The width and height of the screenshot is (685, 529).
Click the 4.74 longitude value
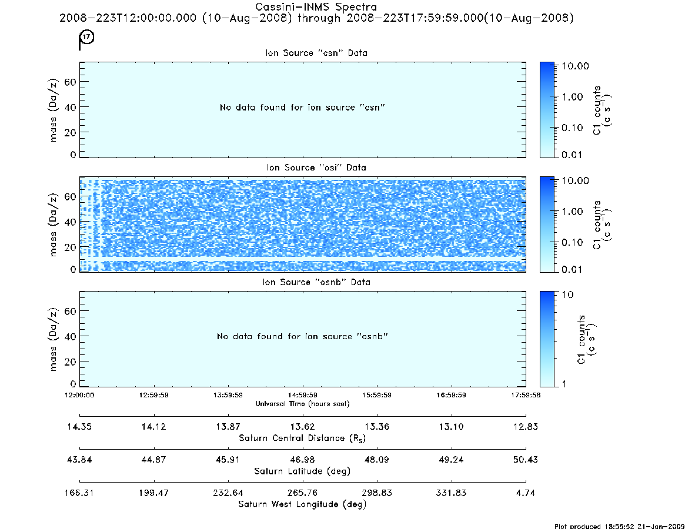pyautogui.click(x=526, y=493)
